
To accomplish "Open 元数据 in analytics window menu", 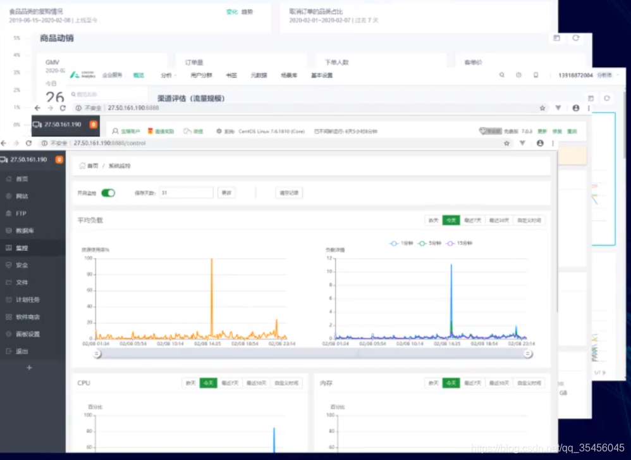I will 259,75.
